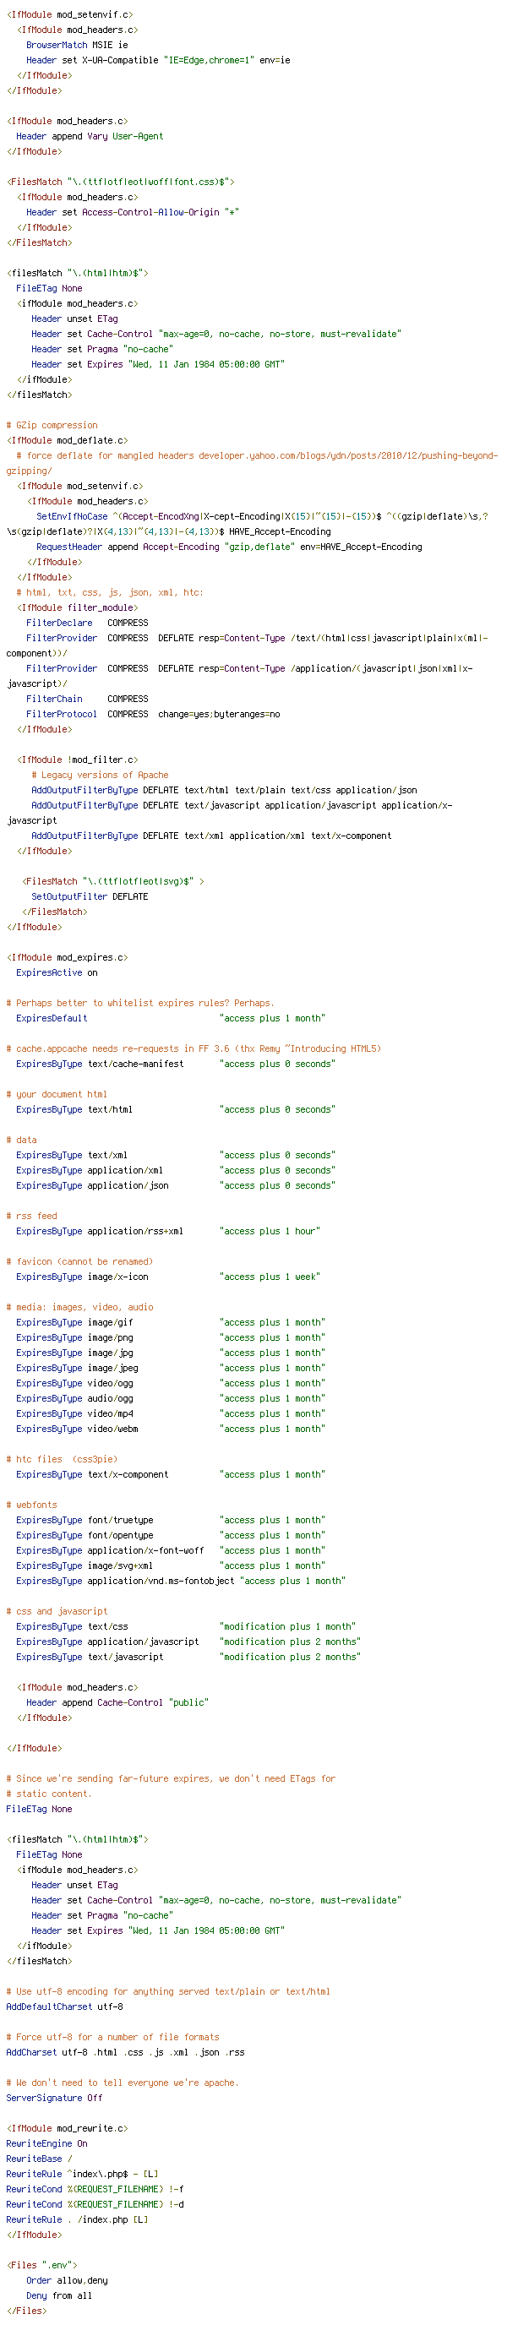Viewport: 507px width, 2325px height.
Task: Place cursor on FilterDeclare COMPRESS line
Action: 86,623
